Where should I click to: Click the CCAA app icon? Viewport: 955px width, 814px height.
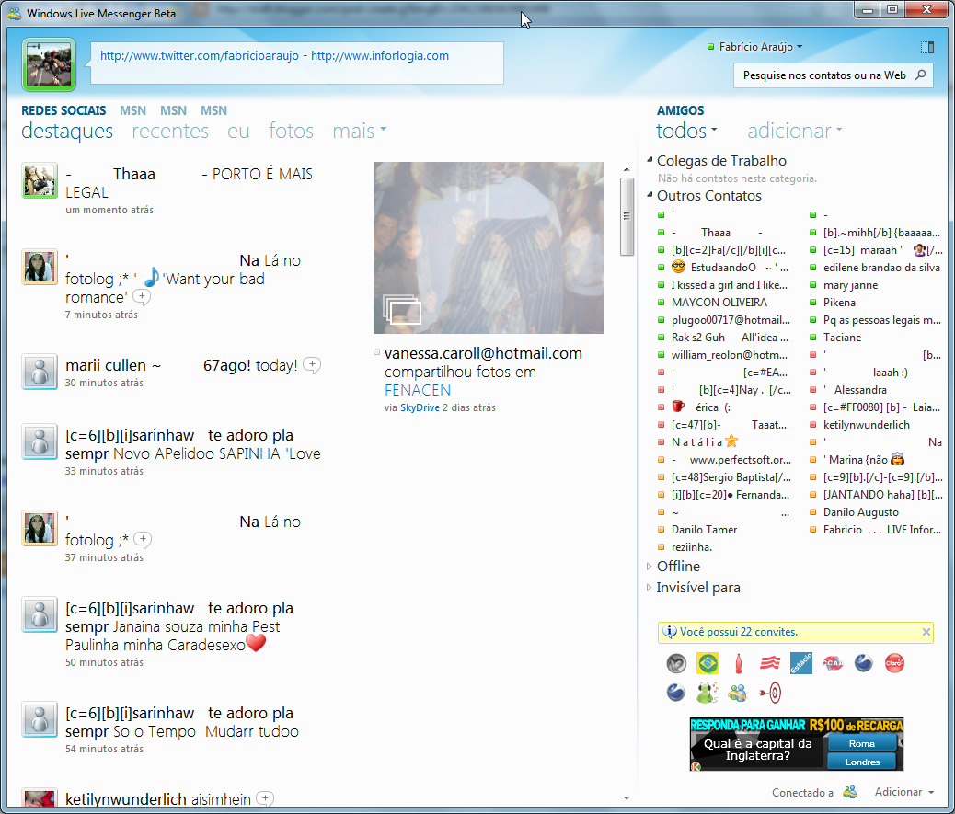pyautogui.click(x=833, y=663)
